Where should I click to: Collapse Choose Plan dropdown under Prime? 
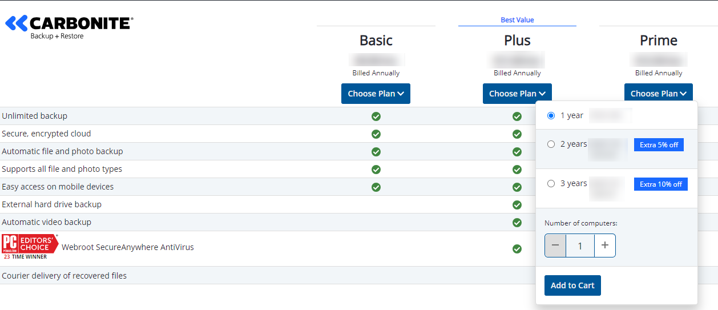point(658,94)
